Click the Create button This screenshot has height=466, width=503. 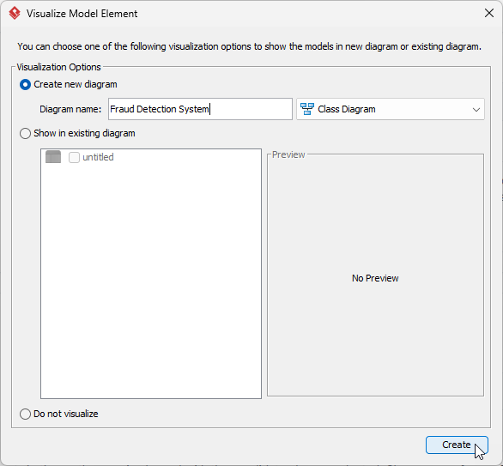tap(457, 445)
